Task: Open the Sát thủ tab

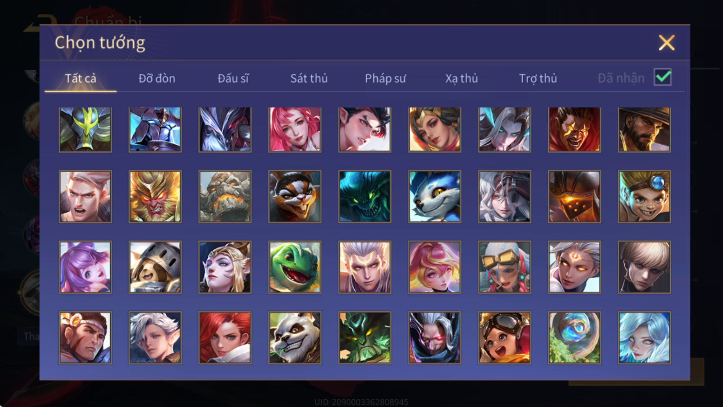Action: pyautogui.click(x=309, y=78)
